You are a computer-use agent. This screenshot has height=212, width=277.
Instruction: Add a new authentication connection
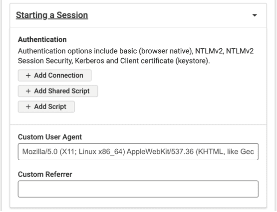(x=54, y=75)
